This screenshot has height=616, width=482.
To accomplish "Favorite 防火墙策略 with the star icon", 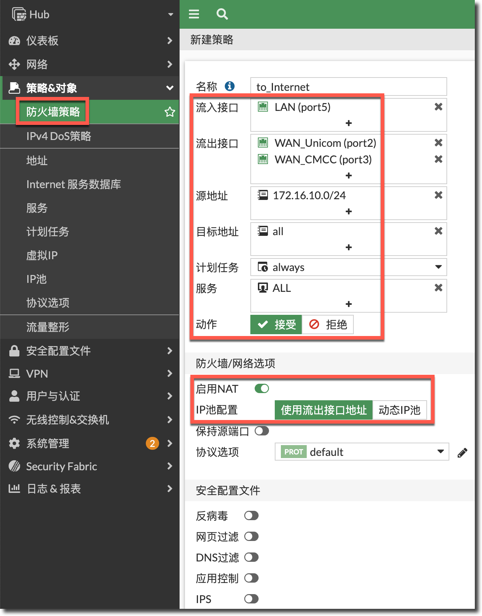I will (x=170, y=112).
